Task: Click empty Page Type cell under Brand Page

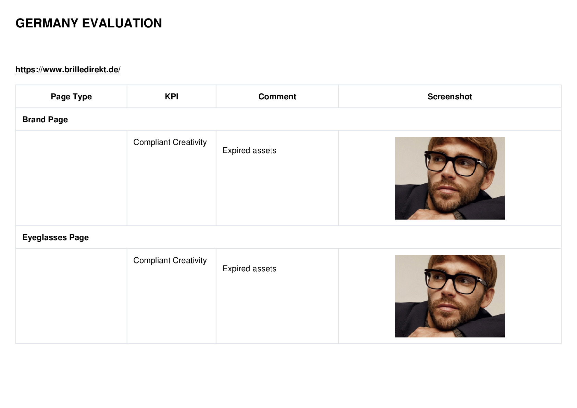Action: [71, 178]
